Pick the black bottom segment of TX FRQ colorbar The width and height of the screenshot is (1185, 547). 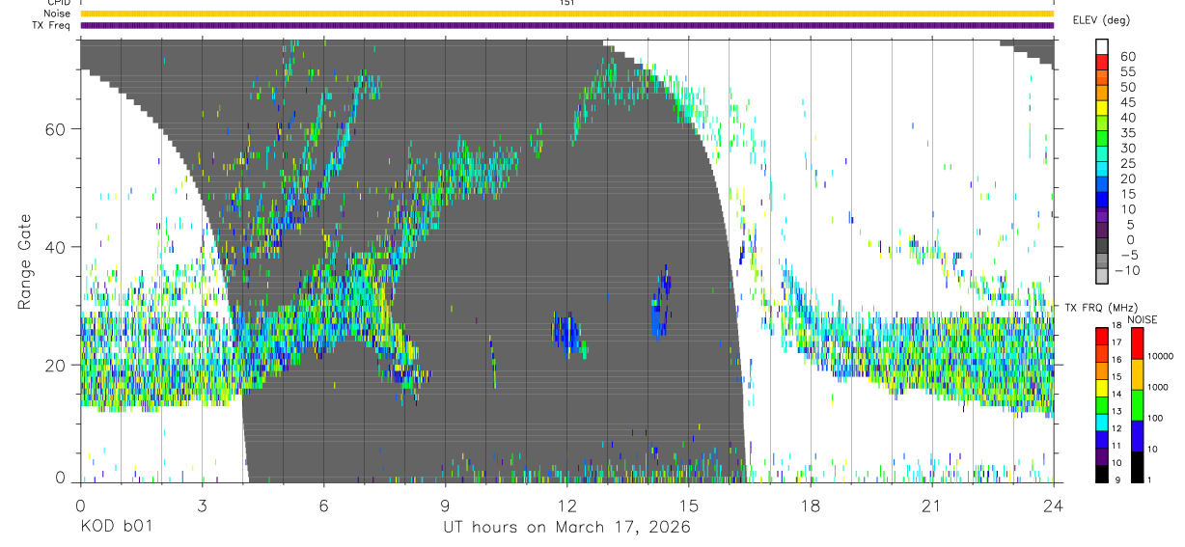point(1102,473)
